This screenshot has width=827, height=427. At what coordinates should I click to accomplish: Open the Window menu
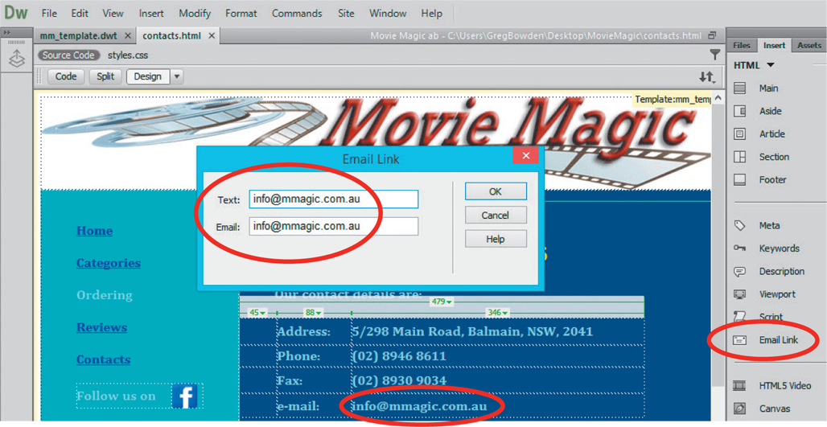(388, 13)
